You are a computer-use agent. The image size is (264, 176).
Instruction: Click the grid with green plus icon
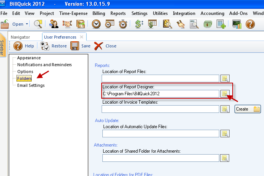pos(221,24)
